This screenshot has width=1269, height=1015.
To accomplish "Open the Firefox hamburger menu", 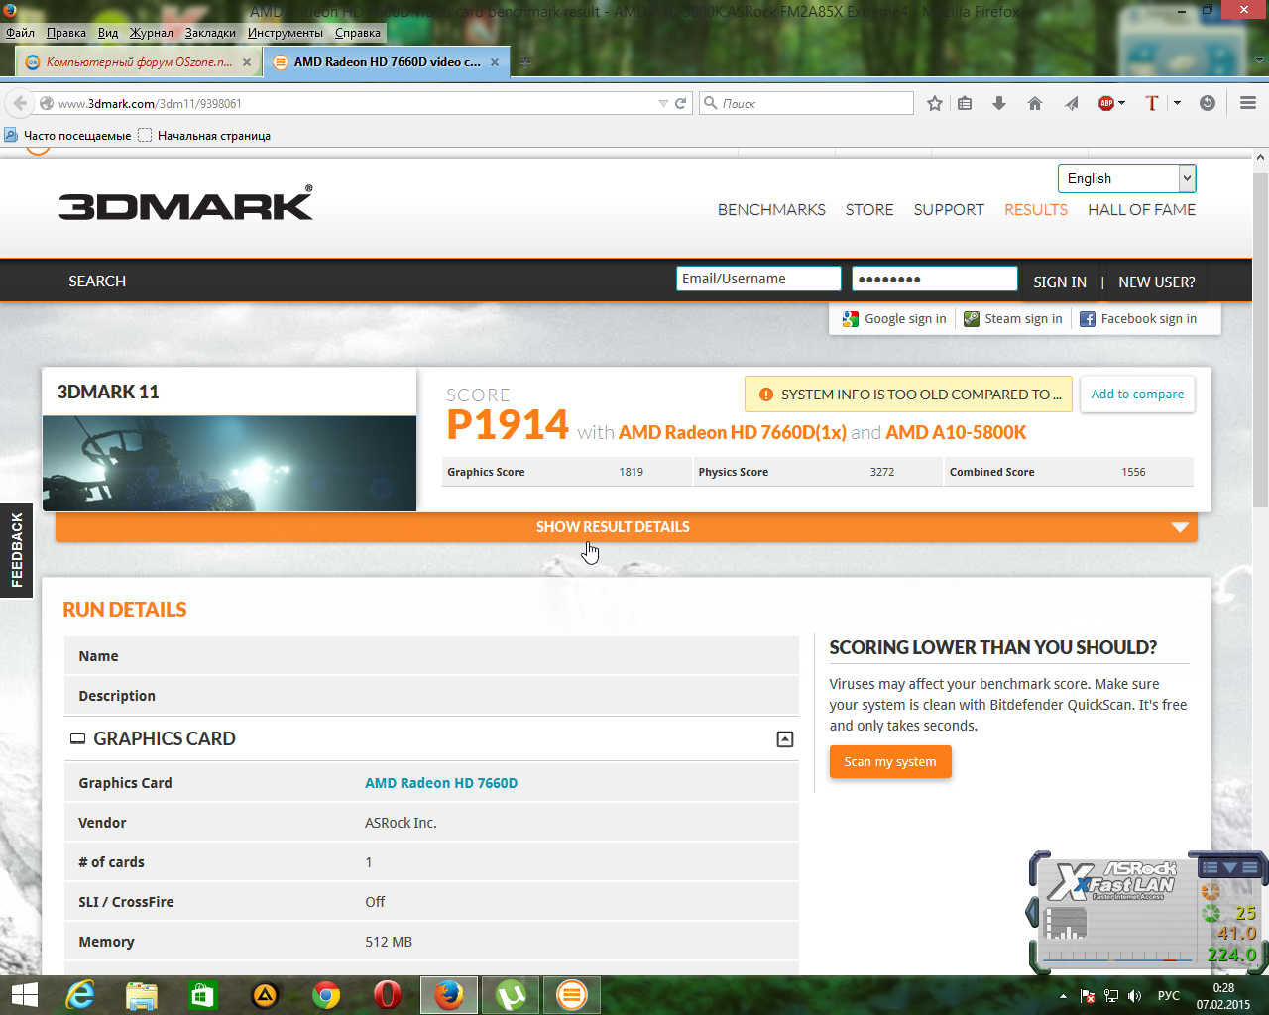I will 1248,103.
